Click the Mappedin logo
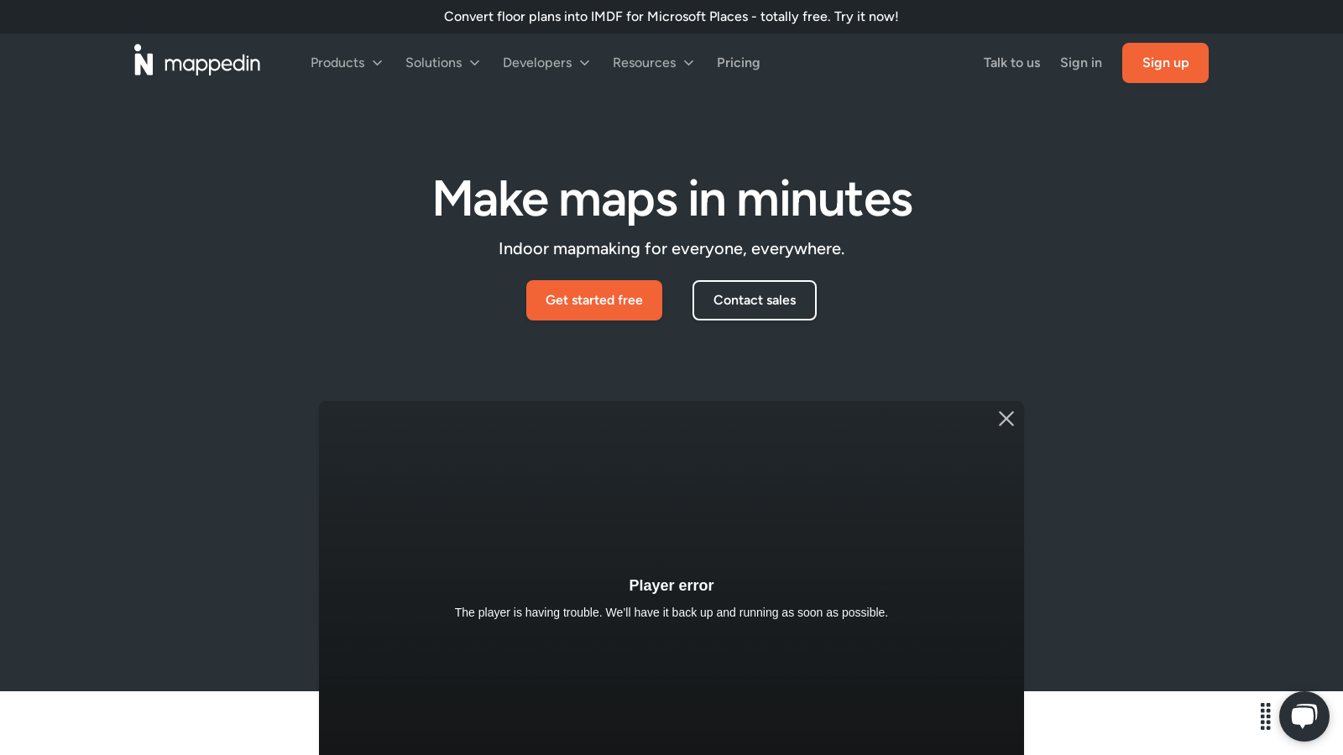This screenshot has width=1343, height=755. point(197,60)
